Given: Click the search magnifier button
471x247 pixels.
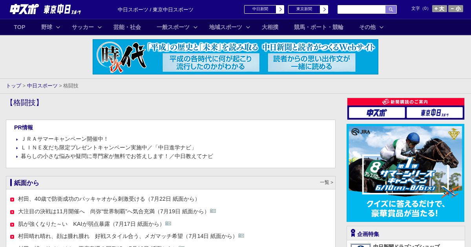Looking at the screenshot, I should tap(391, 9).
